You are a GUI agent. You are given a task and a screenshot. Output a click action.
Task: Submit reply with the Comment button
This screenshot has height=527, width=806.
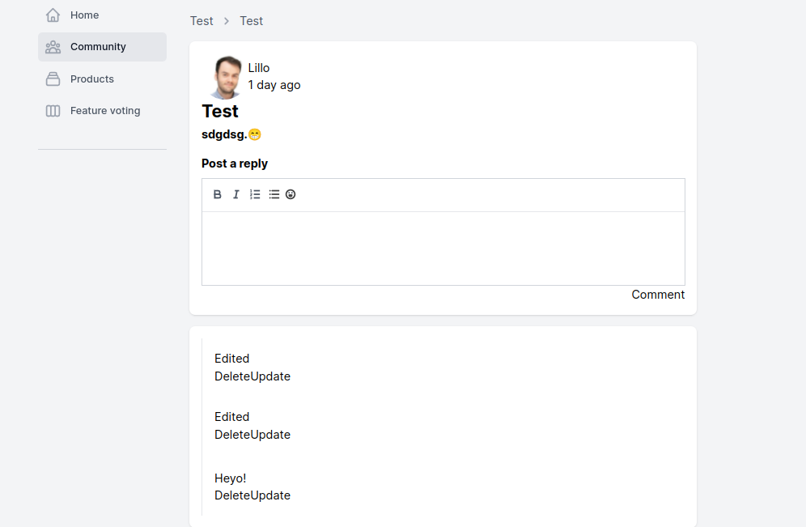tap(658, 295)
